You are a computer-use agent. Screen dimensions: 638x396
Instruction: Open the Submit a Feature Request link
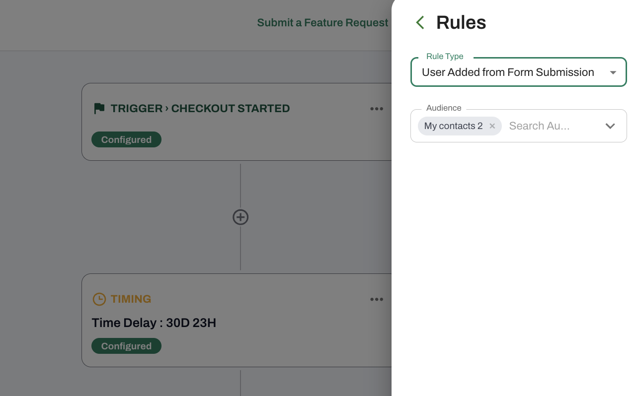point(322,23)
